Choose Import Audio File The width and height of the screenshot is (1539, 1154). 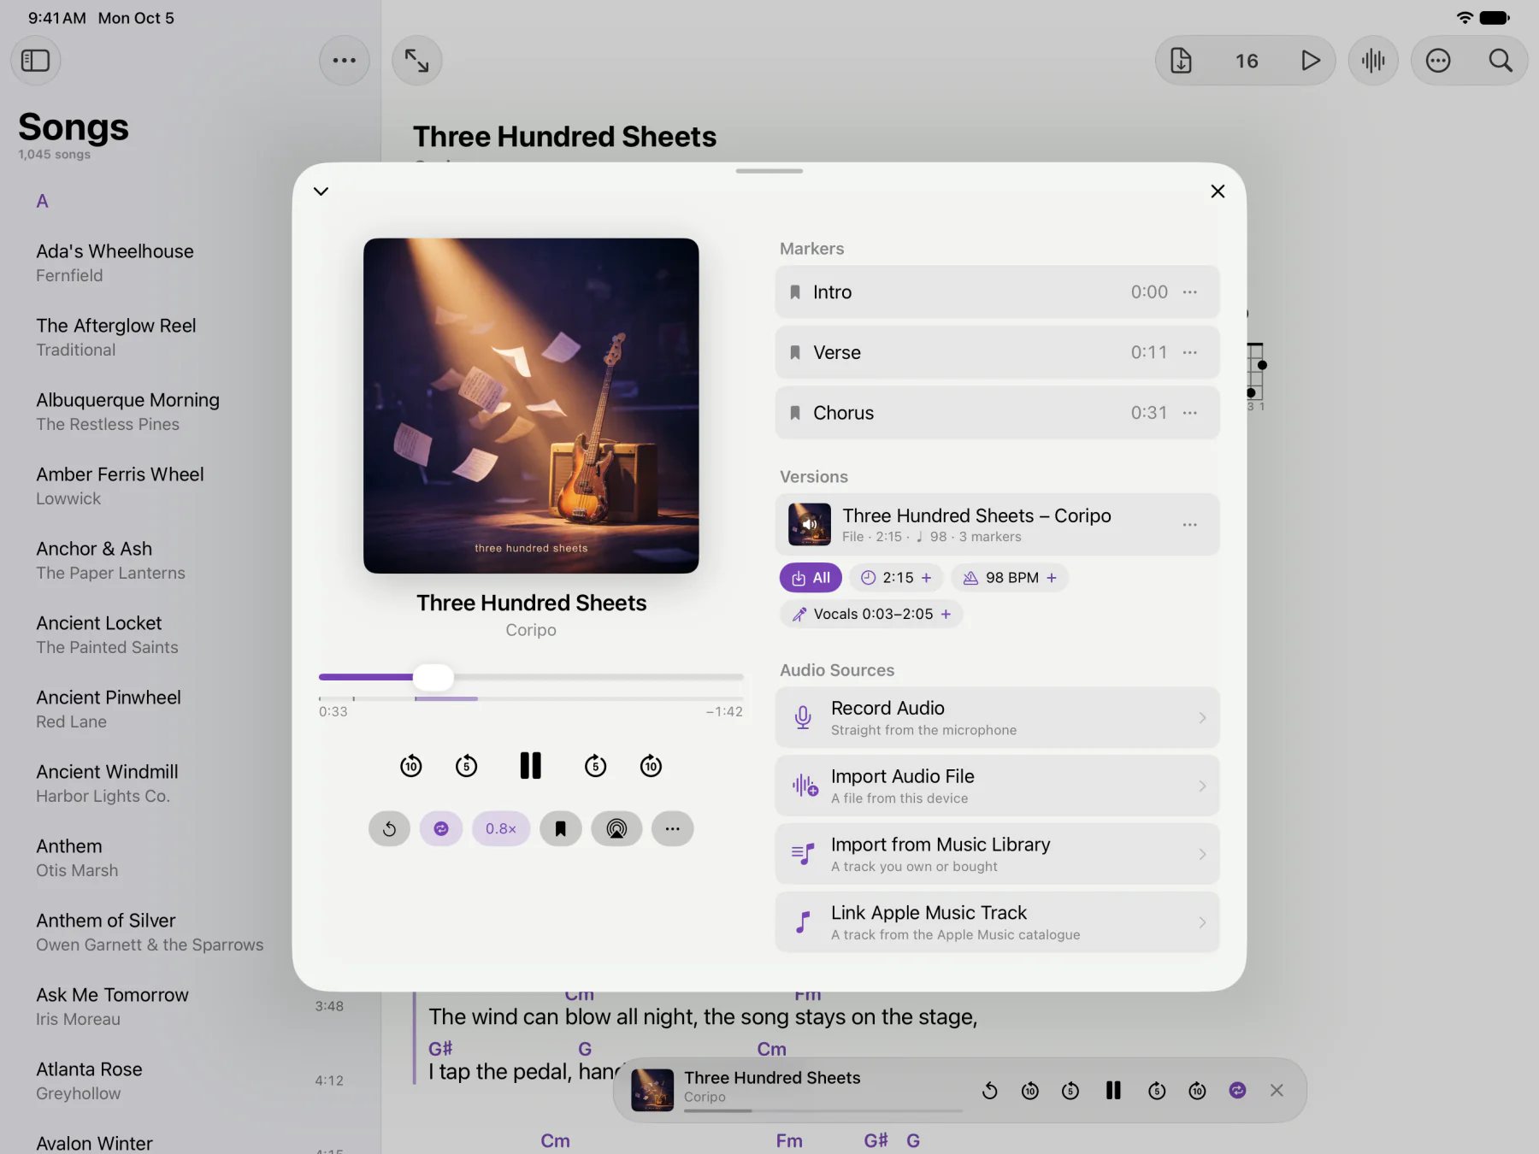997,786
